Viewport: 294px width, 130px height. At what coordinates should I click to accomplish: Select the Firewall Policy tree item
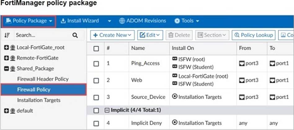43,90
